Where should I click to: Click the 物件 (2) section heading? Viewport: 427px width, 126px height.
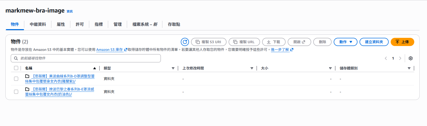point(19,42)
